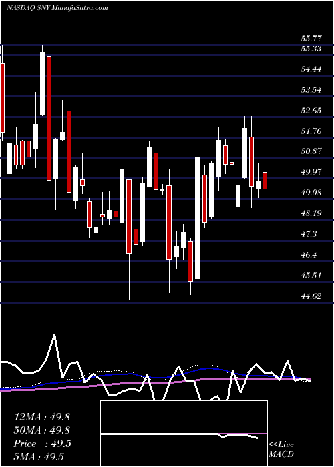Click the 5MA : 49.5 value

tap(39, 457)
